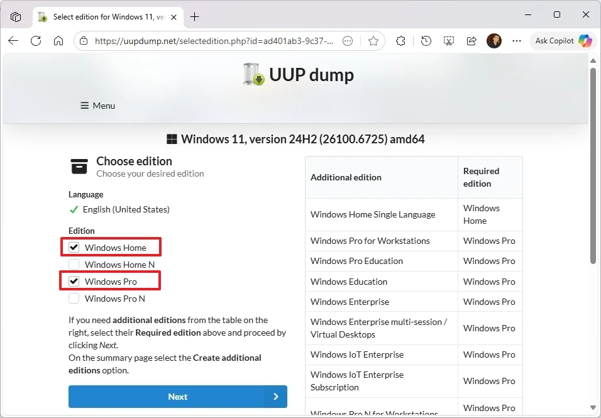Image resolution: width=601 pixels, height=418 pixels.
Task: Open browser Settings and more ellipsis
Action: [517, 41]
